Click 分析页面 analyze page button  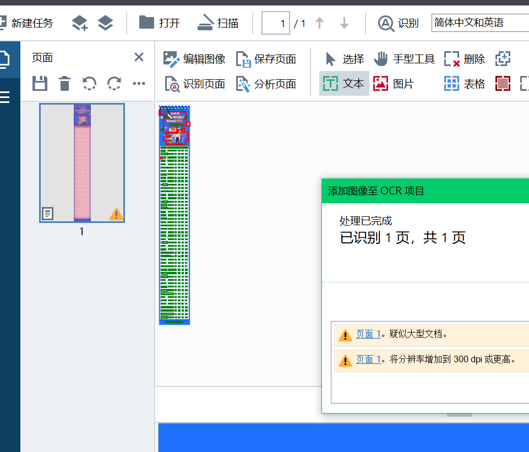[x=266, y=84]
